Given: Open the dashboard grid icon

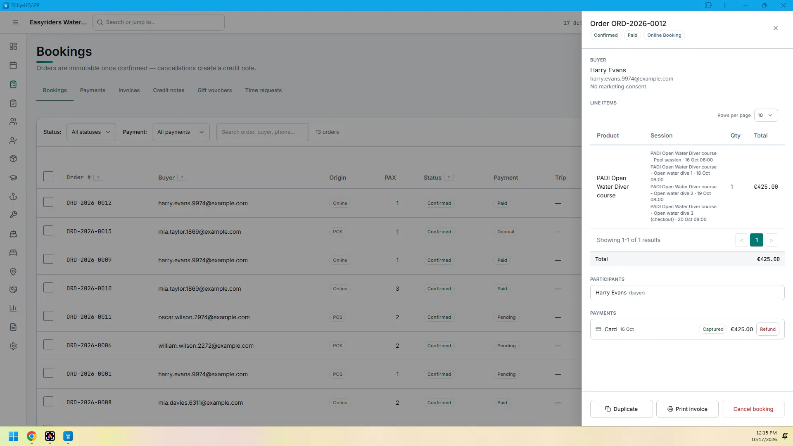Looking at the screenshot, I should [13, 46].
